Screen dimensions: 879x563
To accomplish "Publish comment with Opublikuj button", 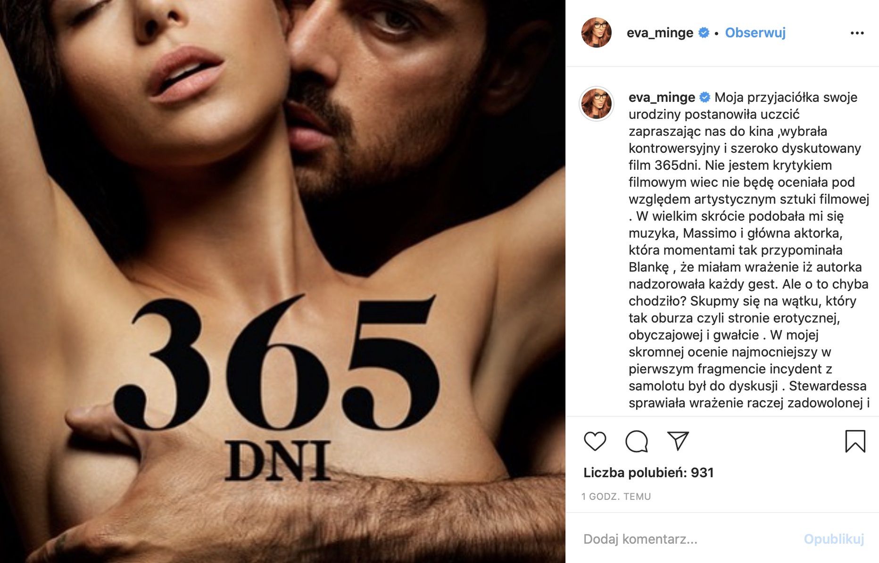I will 834,539.
